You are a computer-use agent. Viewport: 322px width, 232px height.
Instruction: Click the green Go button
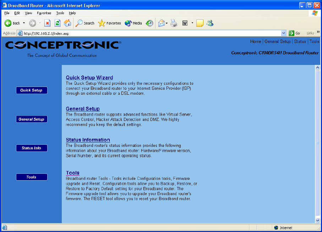294,33
